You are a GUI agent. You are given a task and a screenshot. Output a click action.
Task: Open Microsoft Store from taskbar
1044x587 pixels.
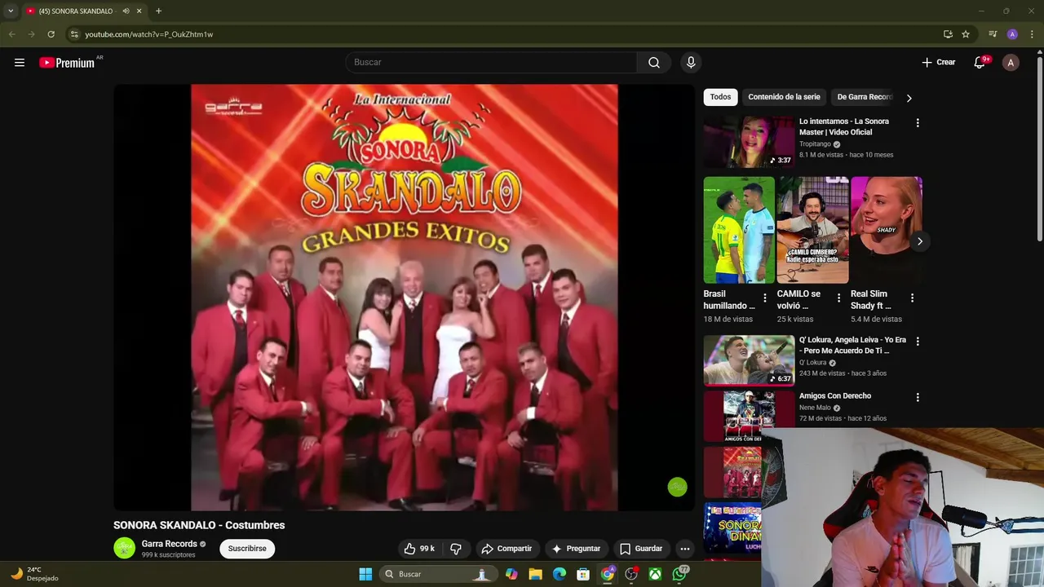click(x=583, y=574)
